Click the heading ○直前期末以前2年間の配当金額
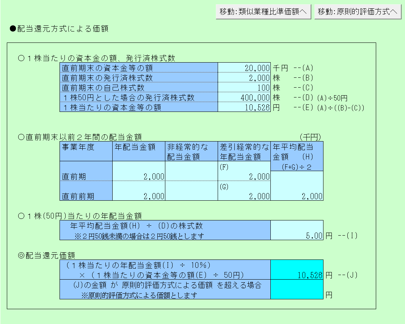The height and width of the screenshot is (324, 405). 80,137
